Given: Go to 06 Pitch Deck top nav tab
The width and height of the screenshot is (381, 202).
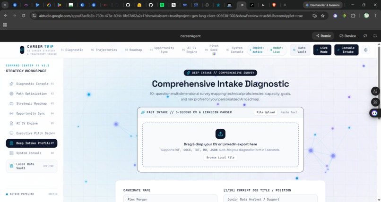Looking at the screenshot, I should 212,50.
